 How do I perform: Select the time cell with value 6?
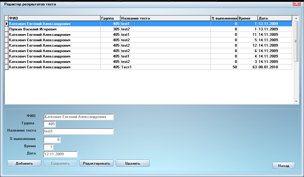248,51
